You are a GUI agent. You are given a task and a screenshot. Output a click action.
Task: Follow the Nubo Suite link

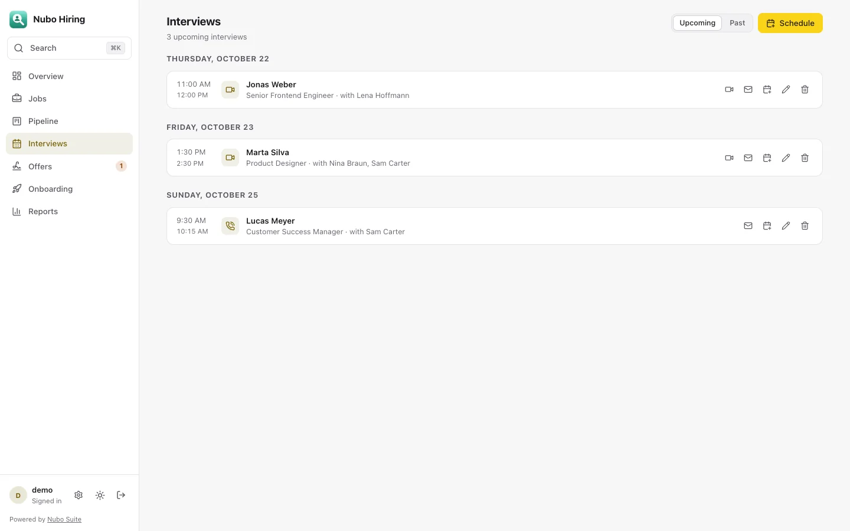pos(64,519)
